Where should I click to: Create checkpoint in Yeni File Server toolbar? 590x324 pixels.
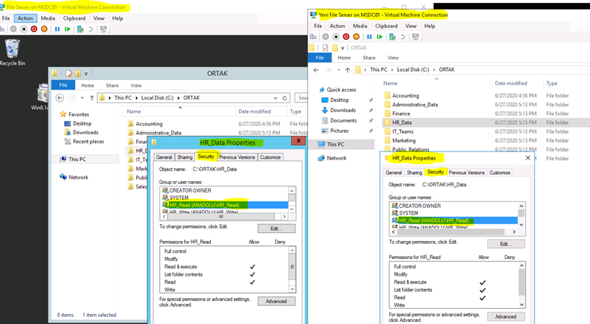point(392,37)
